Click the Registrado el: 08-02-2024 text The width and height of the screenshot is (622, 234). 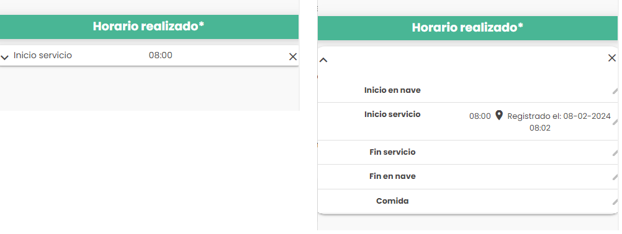click(559, 116)
